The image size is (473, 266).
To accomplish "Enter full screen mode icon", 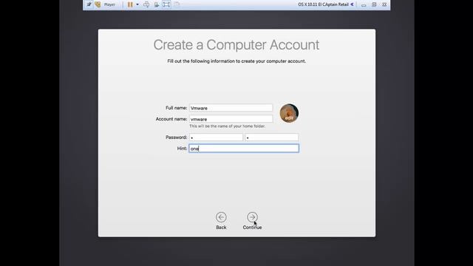I will click(166, 4).
